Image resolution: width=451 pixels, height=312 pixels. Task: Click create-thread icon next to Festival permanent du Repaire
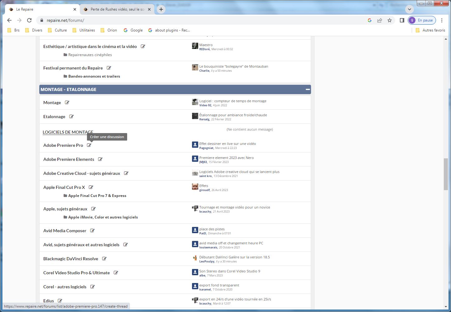point(109,68)
